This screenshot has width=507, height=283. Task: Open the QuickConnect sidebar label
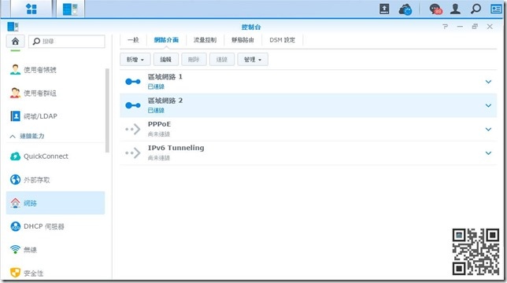pos(46,156)
